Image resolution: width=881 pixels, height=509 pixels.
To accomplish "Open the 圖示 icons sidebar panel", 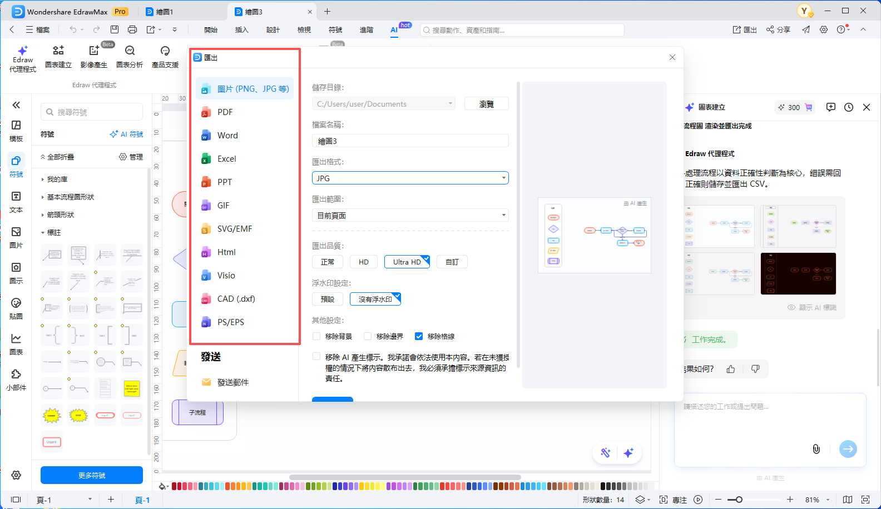I will click(16, 273).
